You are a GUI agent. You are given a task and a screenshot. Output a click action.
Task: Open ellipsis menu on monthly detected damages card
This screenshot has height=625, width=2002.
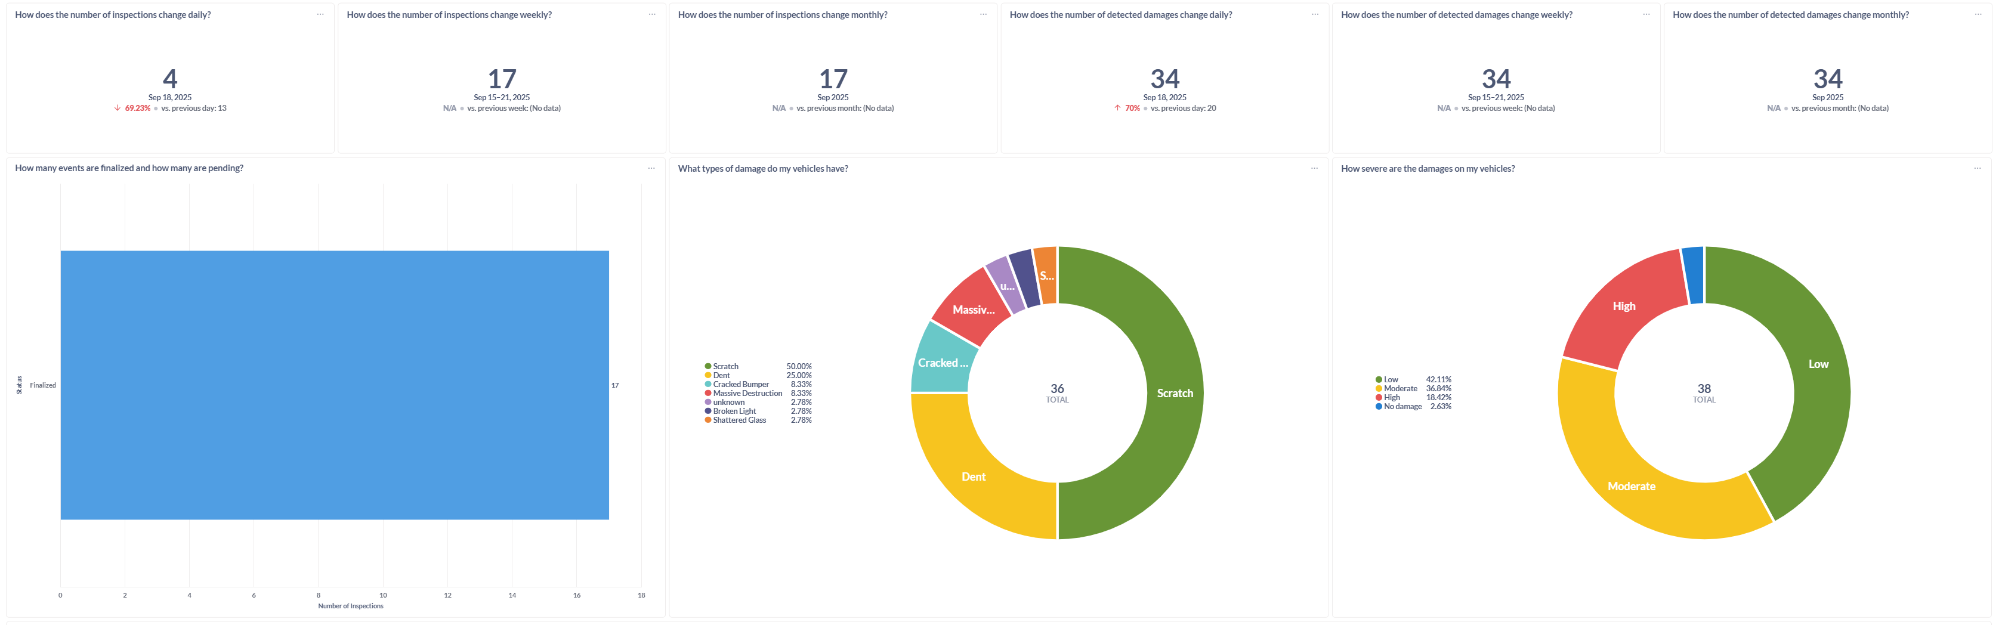[1977, 15]
